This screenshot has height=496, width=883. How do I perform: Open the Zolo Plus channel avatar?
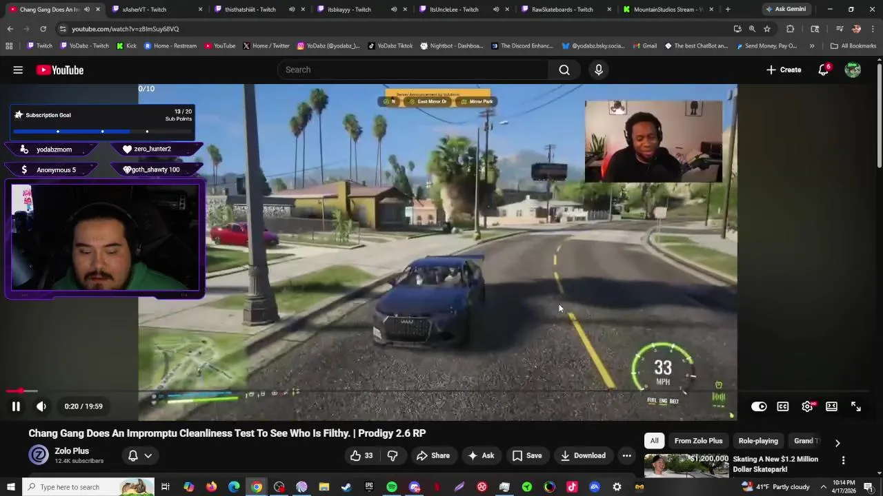pyautogui.click(x=39, y=455)
